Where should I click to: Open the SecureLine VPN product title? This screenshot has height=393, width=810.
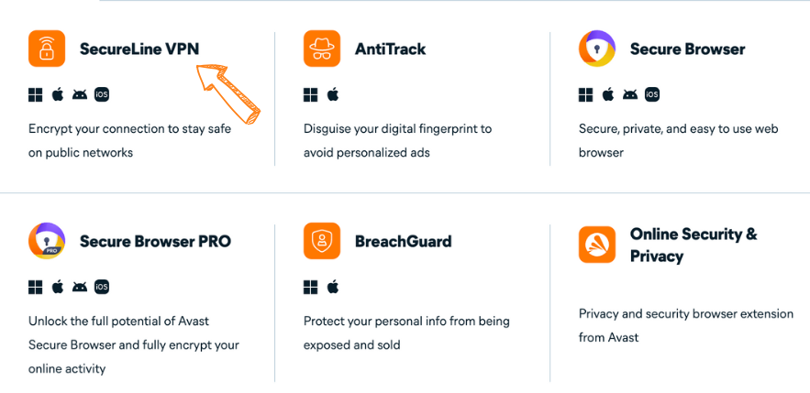[x=139, y=49]
